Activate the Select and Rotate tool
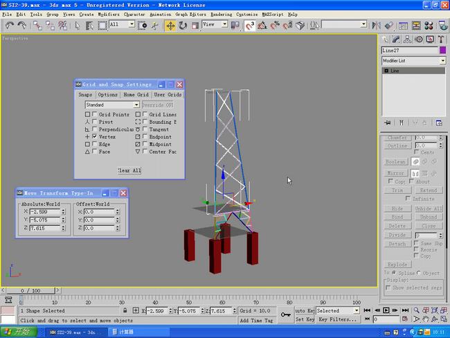Image resolution: width=450 pixels, height=338 pixels. click(183, 26)
